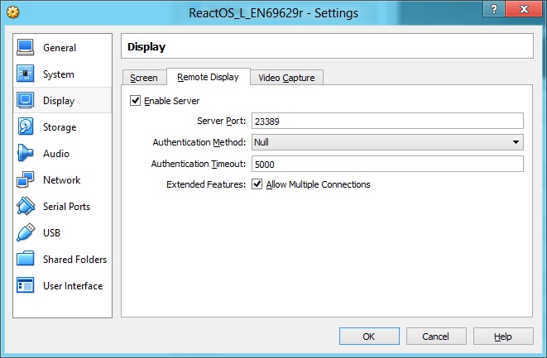Image resolution: width=547 pixels, height=358 pixels.
Task: Click the Server Port field
Action: point(387,121)
